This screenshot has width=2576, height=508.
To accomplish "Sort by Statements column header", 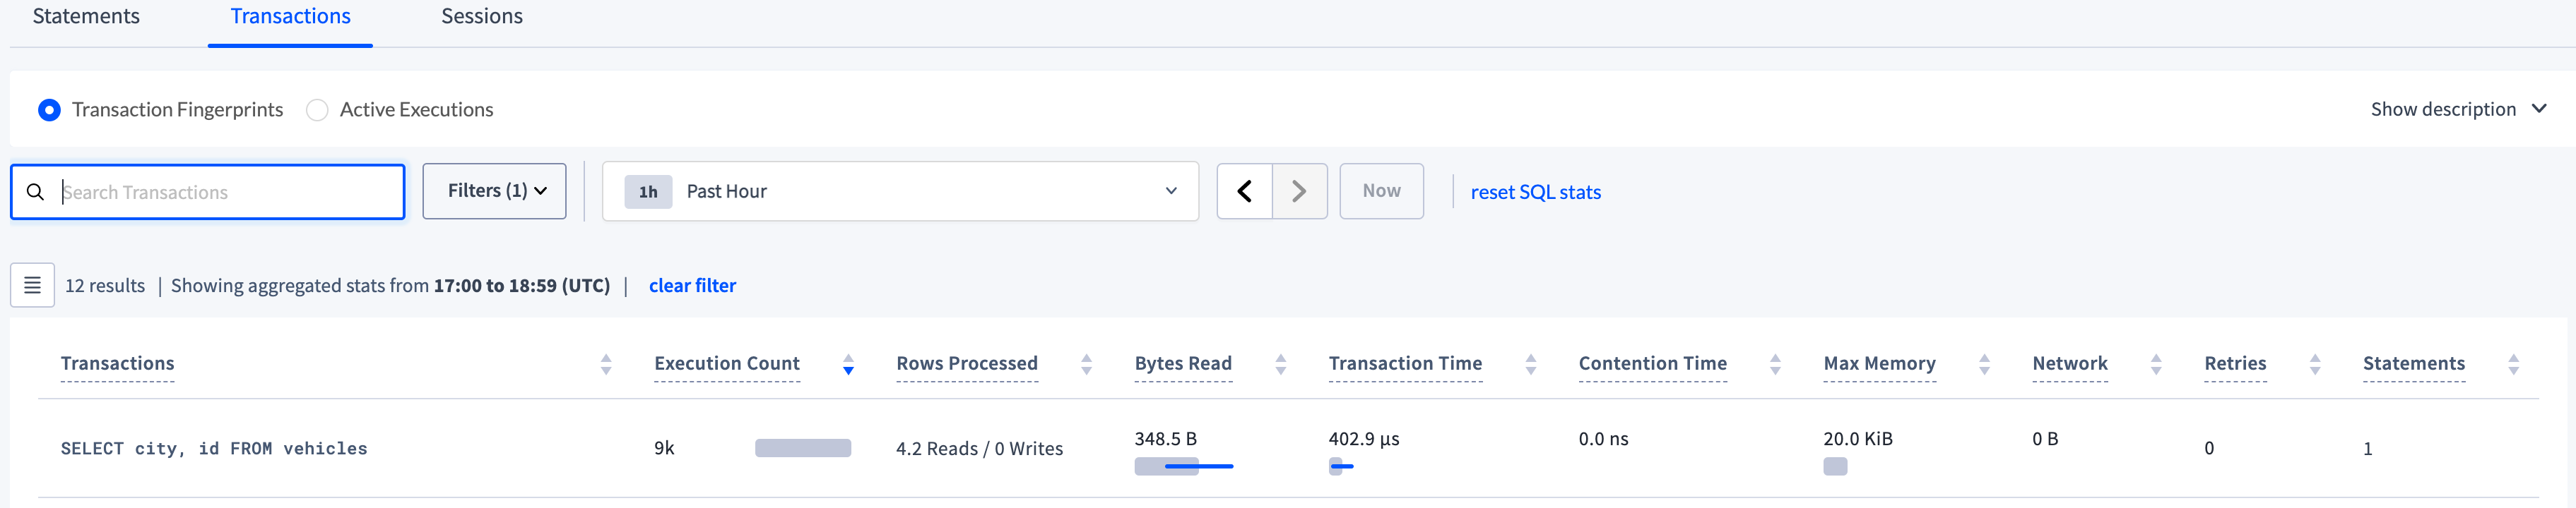I will [2414, 363].
